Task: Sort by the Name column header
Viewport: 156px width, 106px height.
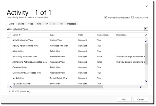Action: [x=17, y=35]
